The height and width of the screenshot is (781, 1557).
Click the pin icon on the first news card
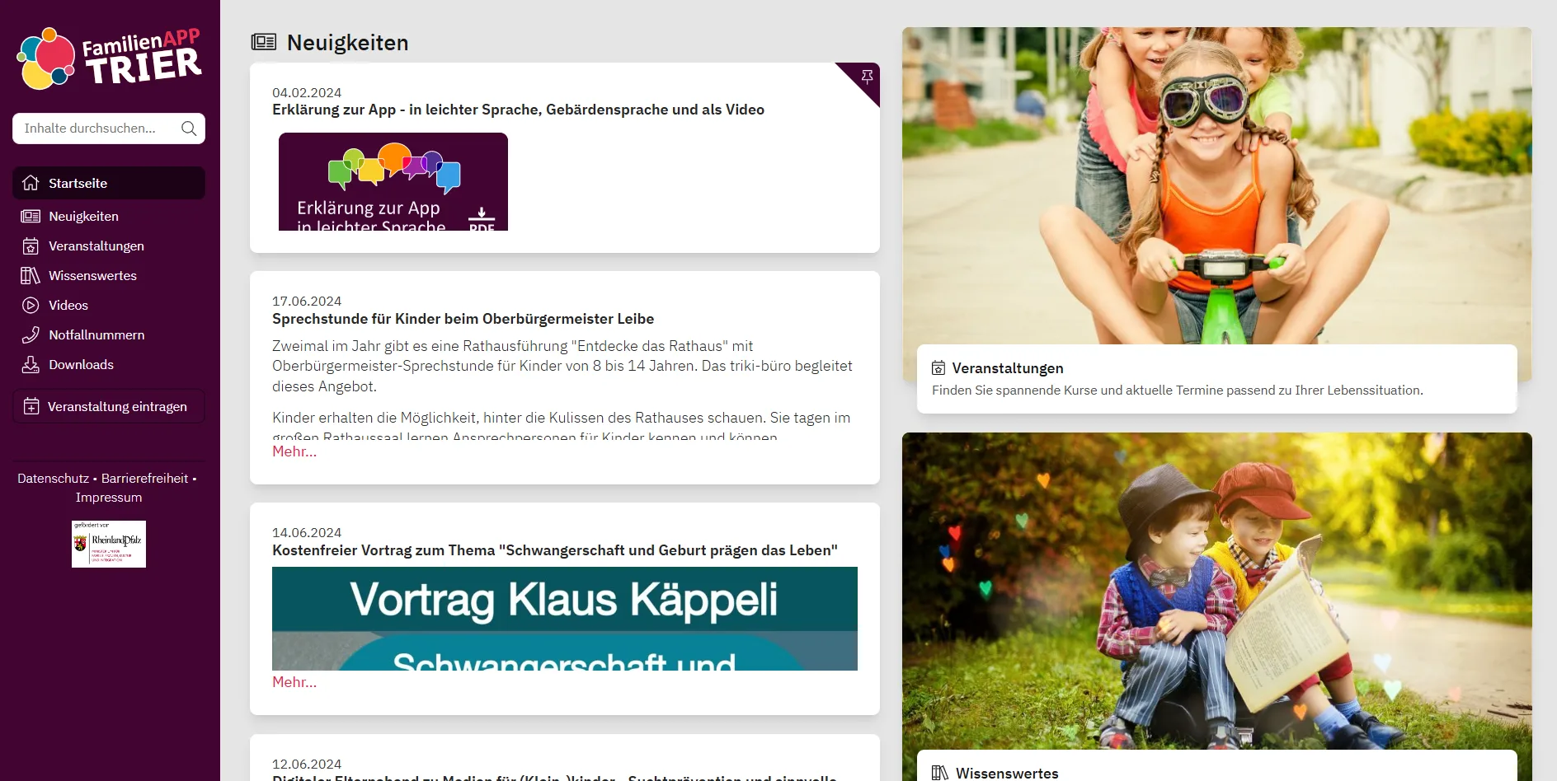pyautogui.click(x=867, y=76)
